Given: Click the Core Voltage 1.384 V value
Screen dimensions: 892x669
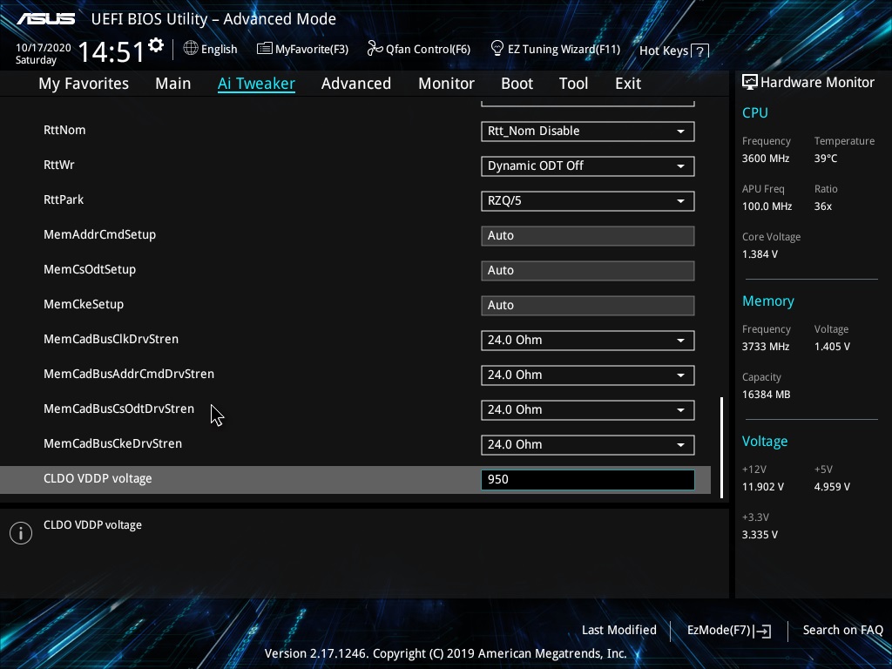Looking at the screenshot, I should [760, 254].
